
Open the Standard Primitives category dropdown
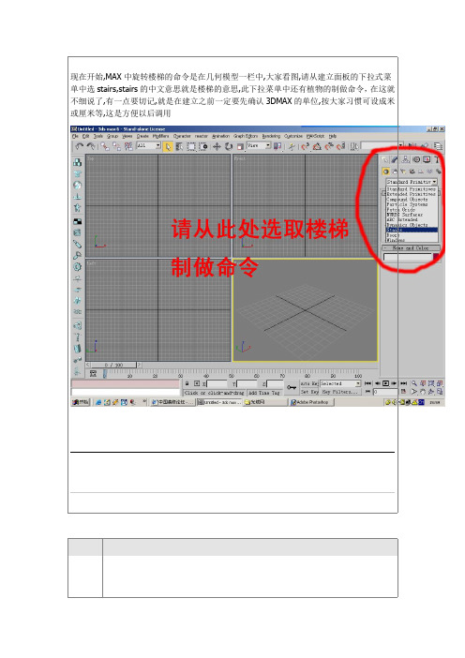(x=412, y=182)
